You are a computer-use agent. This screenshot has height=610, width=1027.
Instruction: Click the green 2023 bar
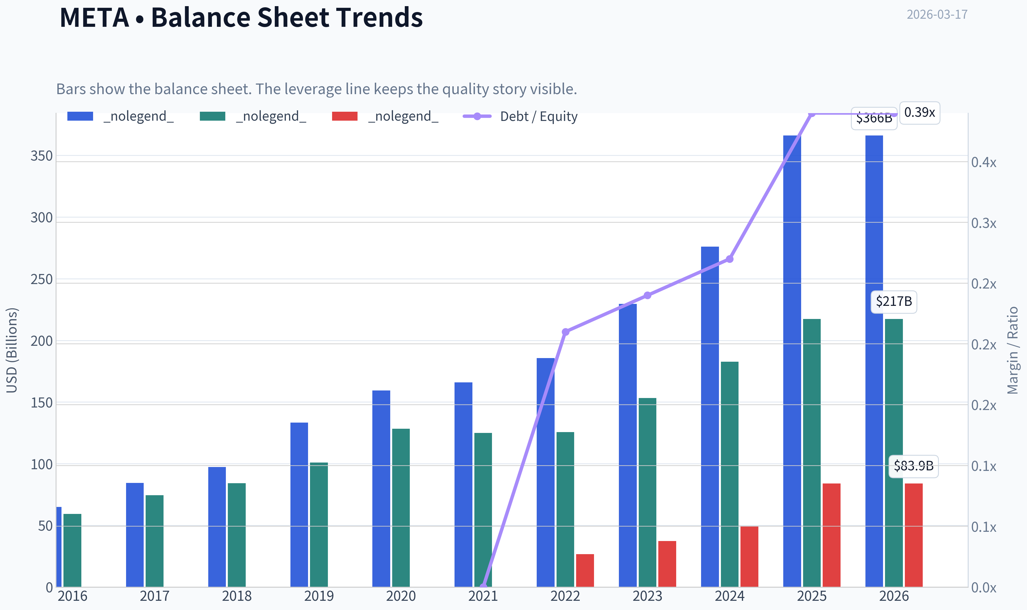coord(647,492)
